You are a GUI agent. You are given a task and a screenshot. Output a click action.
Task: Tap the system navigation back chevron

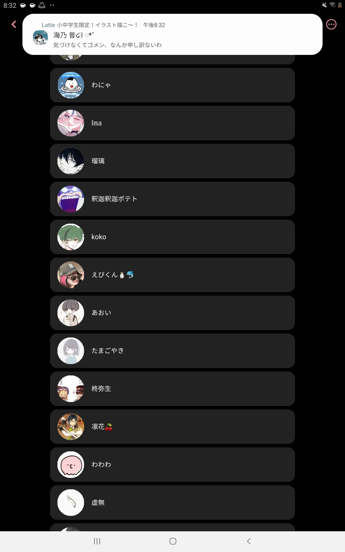[x=249, y=541]
